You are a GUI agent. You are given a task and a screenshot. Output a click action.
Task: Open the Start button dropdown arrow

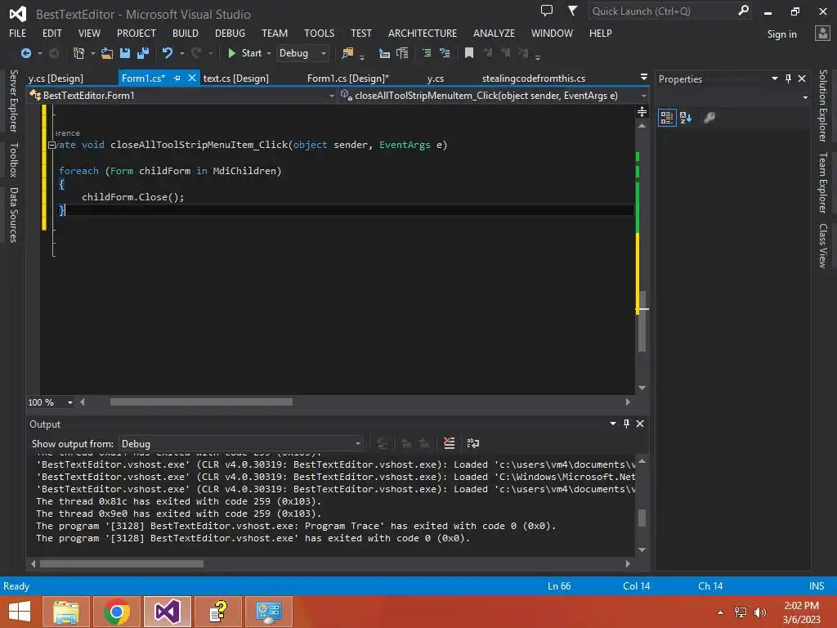click(x=268, y=53)
